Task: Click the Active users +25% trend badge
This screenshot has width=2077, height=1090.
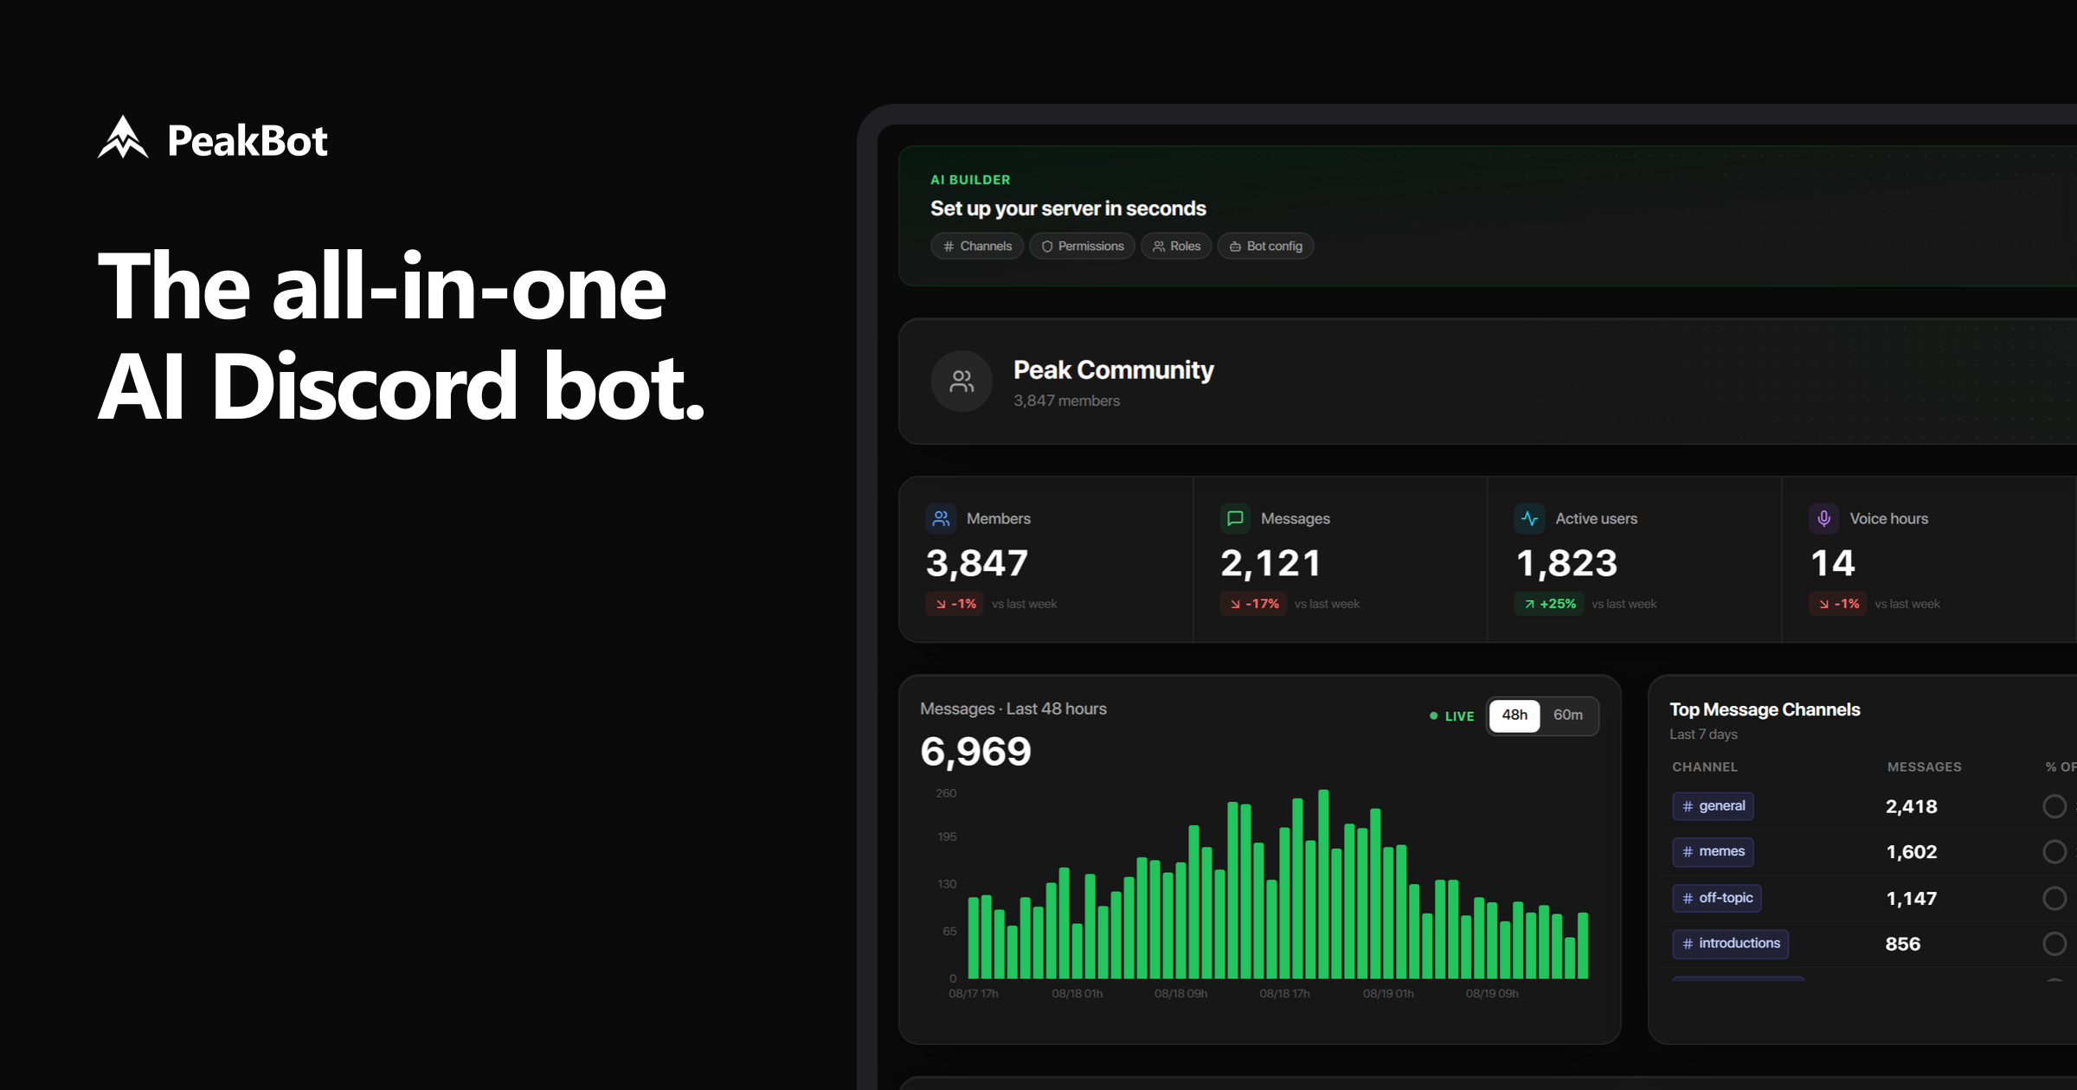Action: [1549, 604]
